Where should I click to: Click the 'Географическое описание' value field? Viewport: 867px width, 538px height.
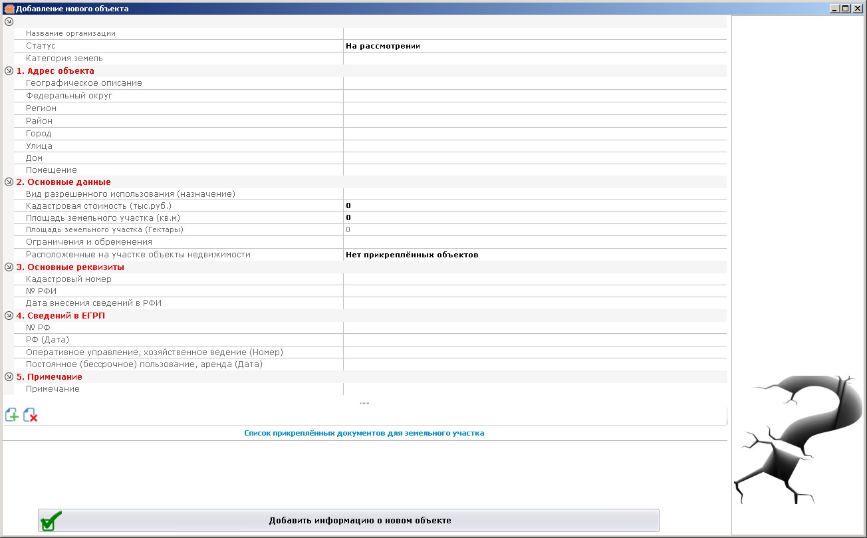[535, 83]
